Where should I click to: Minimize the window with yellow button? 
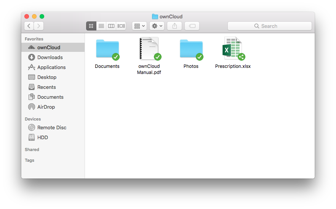point(34,16)
